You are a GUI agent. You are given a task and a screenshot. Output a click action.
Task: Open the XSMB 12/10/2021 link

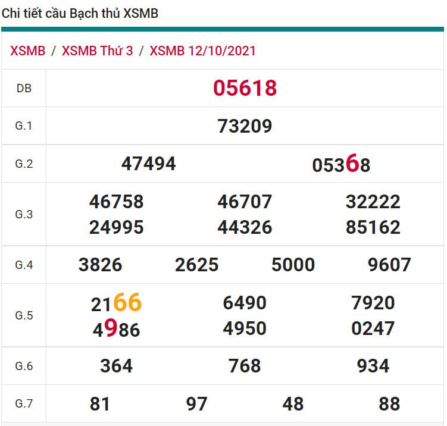coord(202,51)
